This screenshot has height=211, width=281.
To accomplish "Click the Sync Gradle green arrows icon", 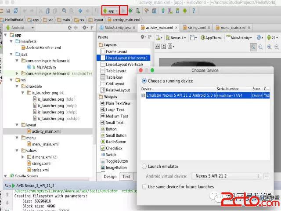I will 163,11.
